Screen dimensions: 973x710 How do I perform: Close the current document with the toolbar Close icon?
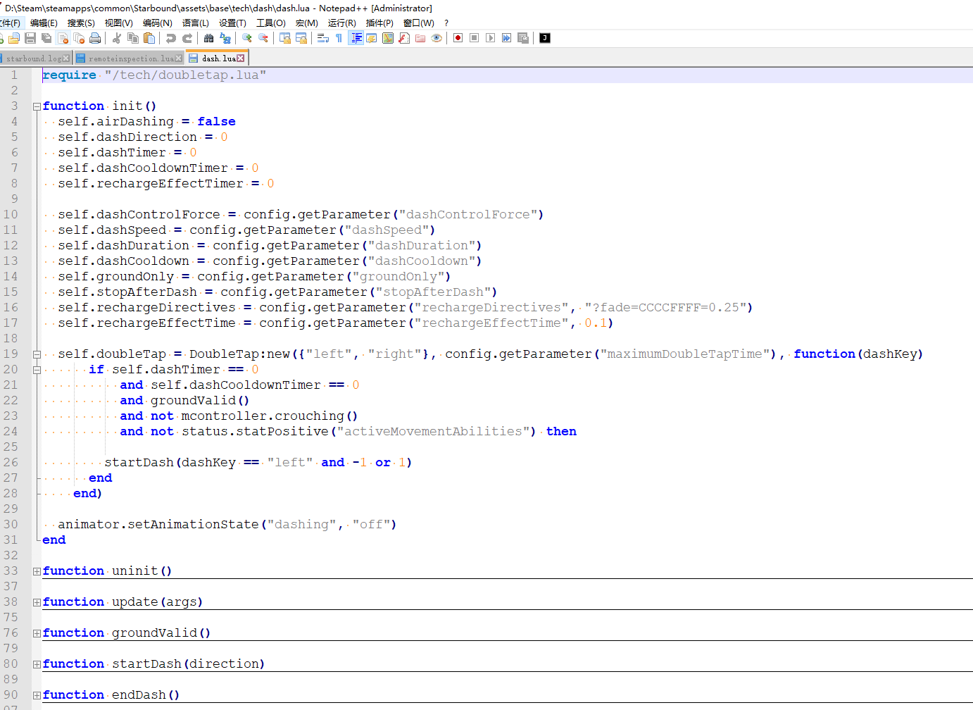click(x=63, y=38)
